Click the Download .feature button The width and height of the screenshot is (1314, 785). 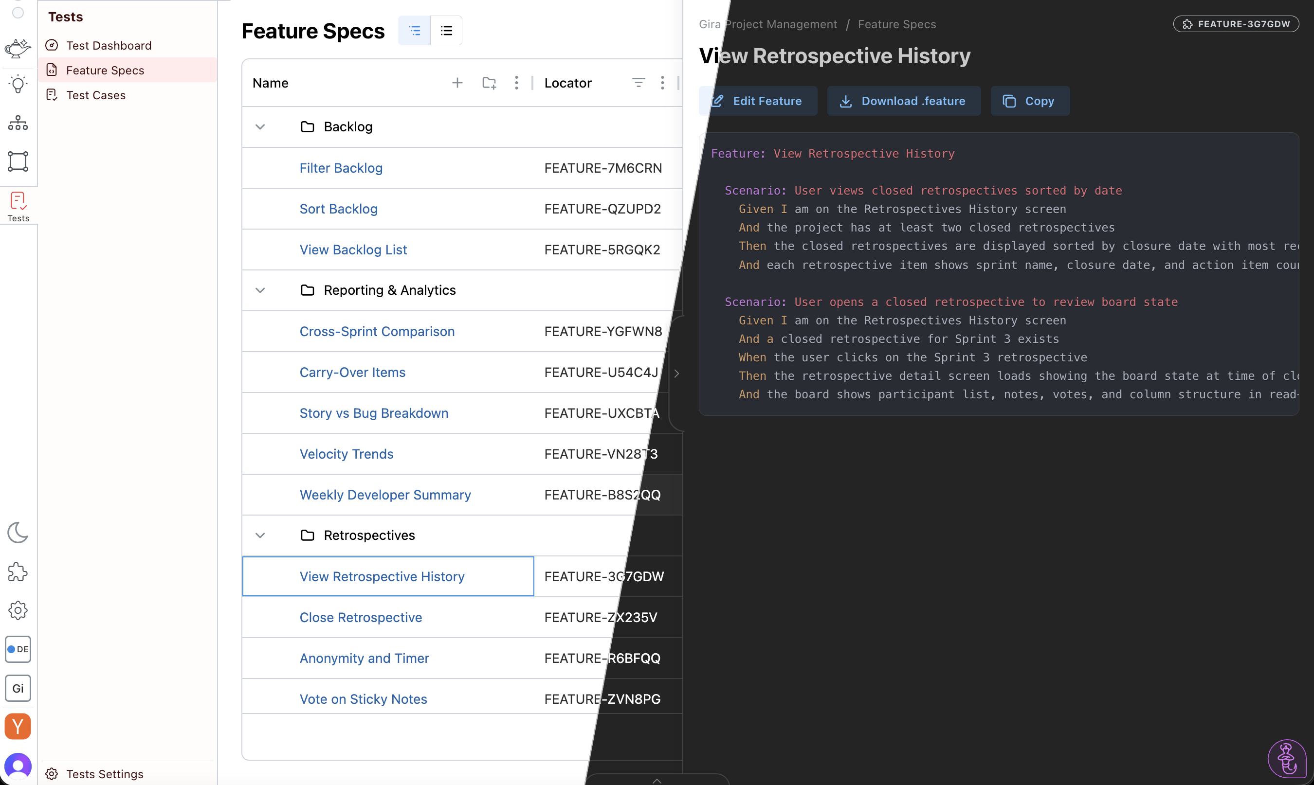[903, 101]
